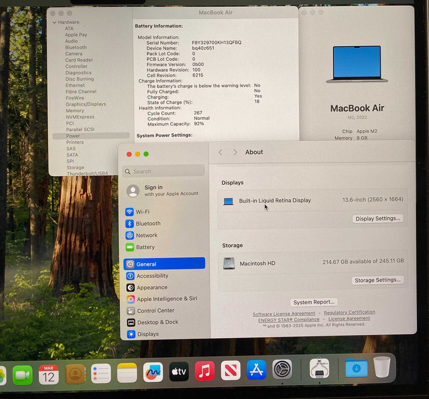Image resolution: width=429 pixels, height=399 pixels.
Task: Select Parallel SCSI in System Information
Action: tap(80, 129)
